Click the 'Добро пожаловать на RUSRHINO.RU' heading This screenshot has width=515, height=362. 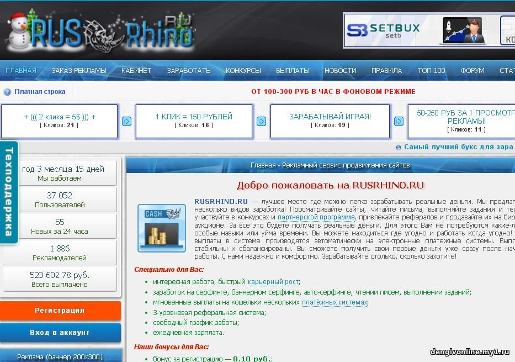pos(331,186)
